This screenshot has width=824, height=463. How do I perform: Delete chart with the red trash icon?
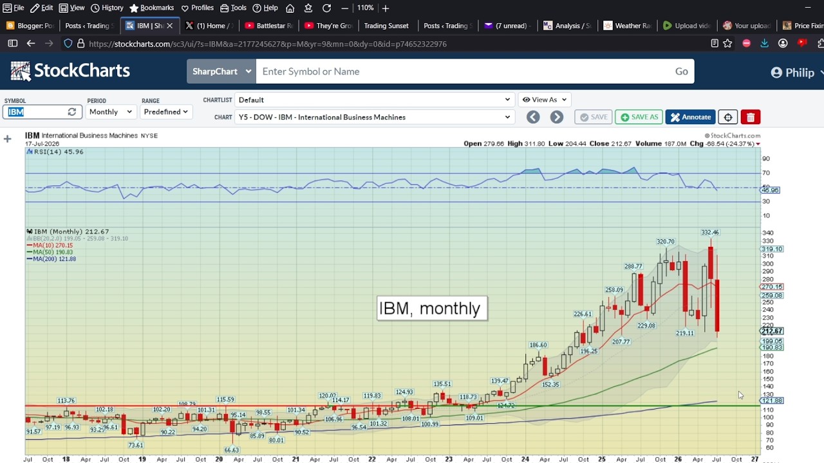(x=751, y=117)
